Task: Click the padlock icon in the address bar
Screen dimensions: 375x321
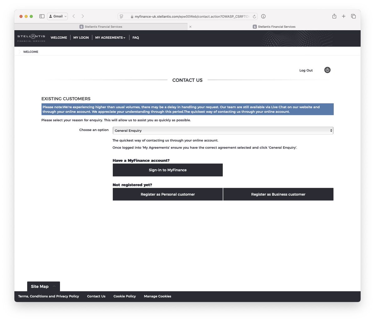Action: pos(132,17)
